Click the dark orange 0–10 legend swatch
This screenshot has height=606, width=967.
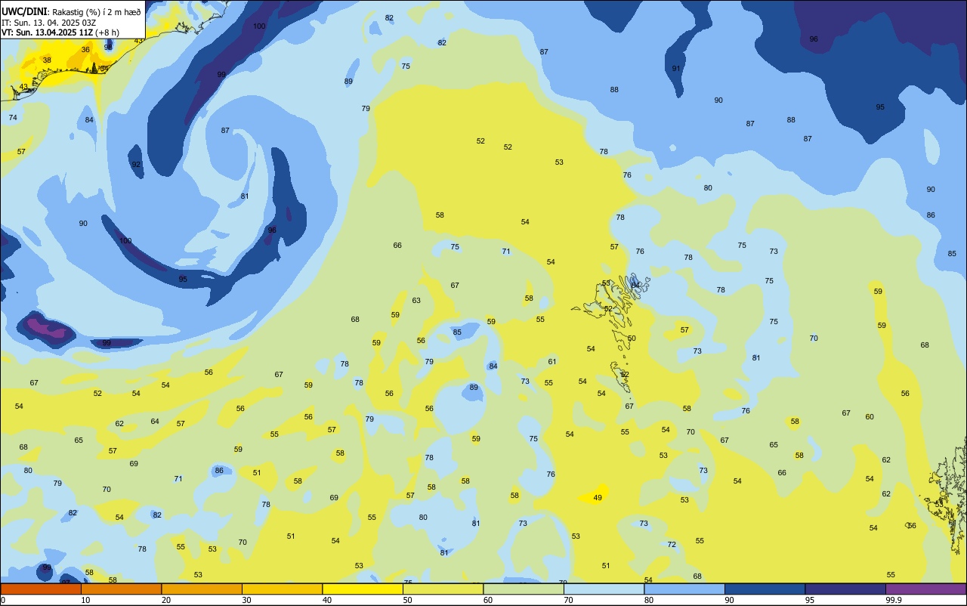(x=41, y=589)
